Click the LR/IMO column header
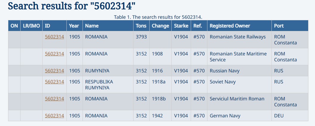Image resolution: width=315 pixels, height=126 pixels. click(31, 26)
